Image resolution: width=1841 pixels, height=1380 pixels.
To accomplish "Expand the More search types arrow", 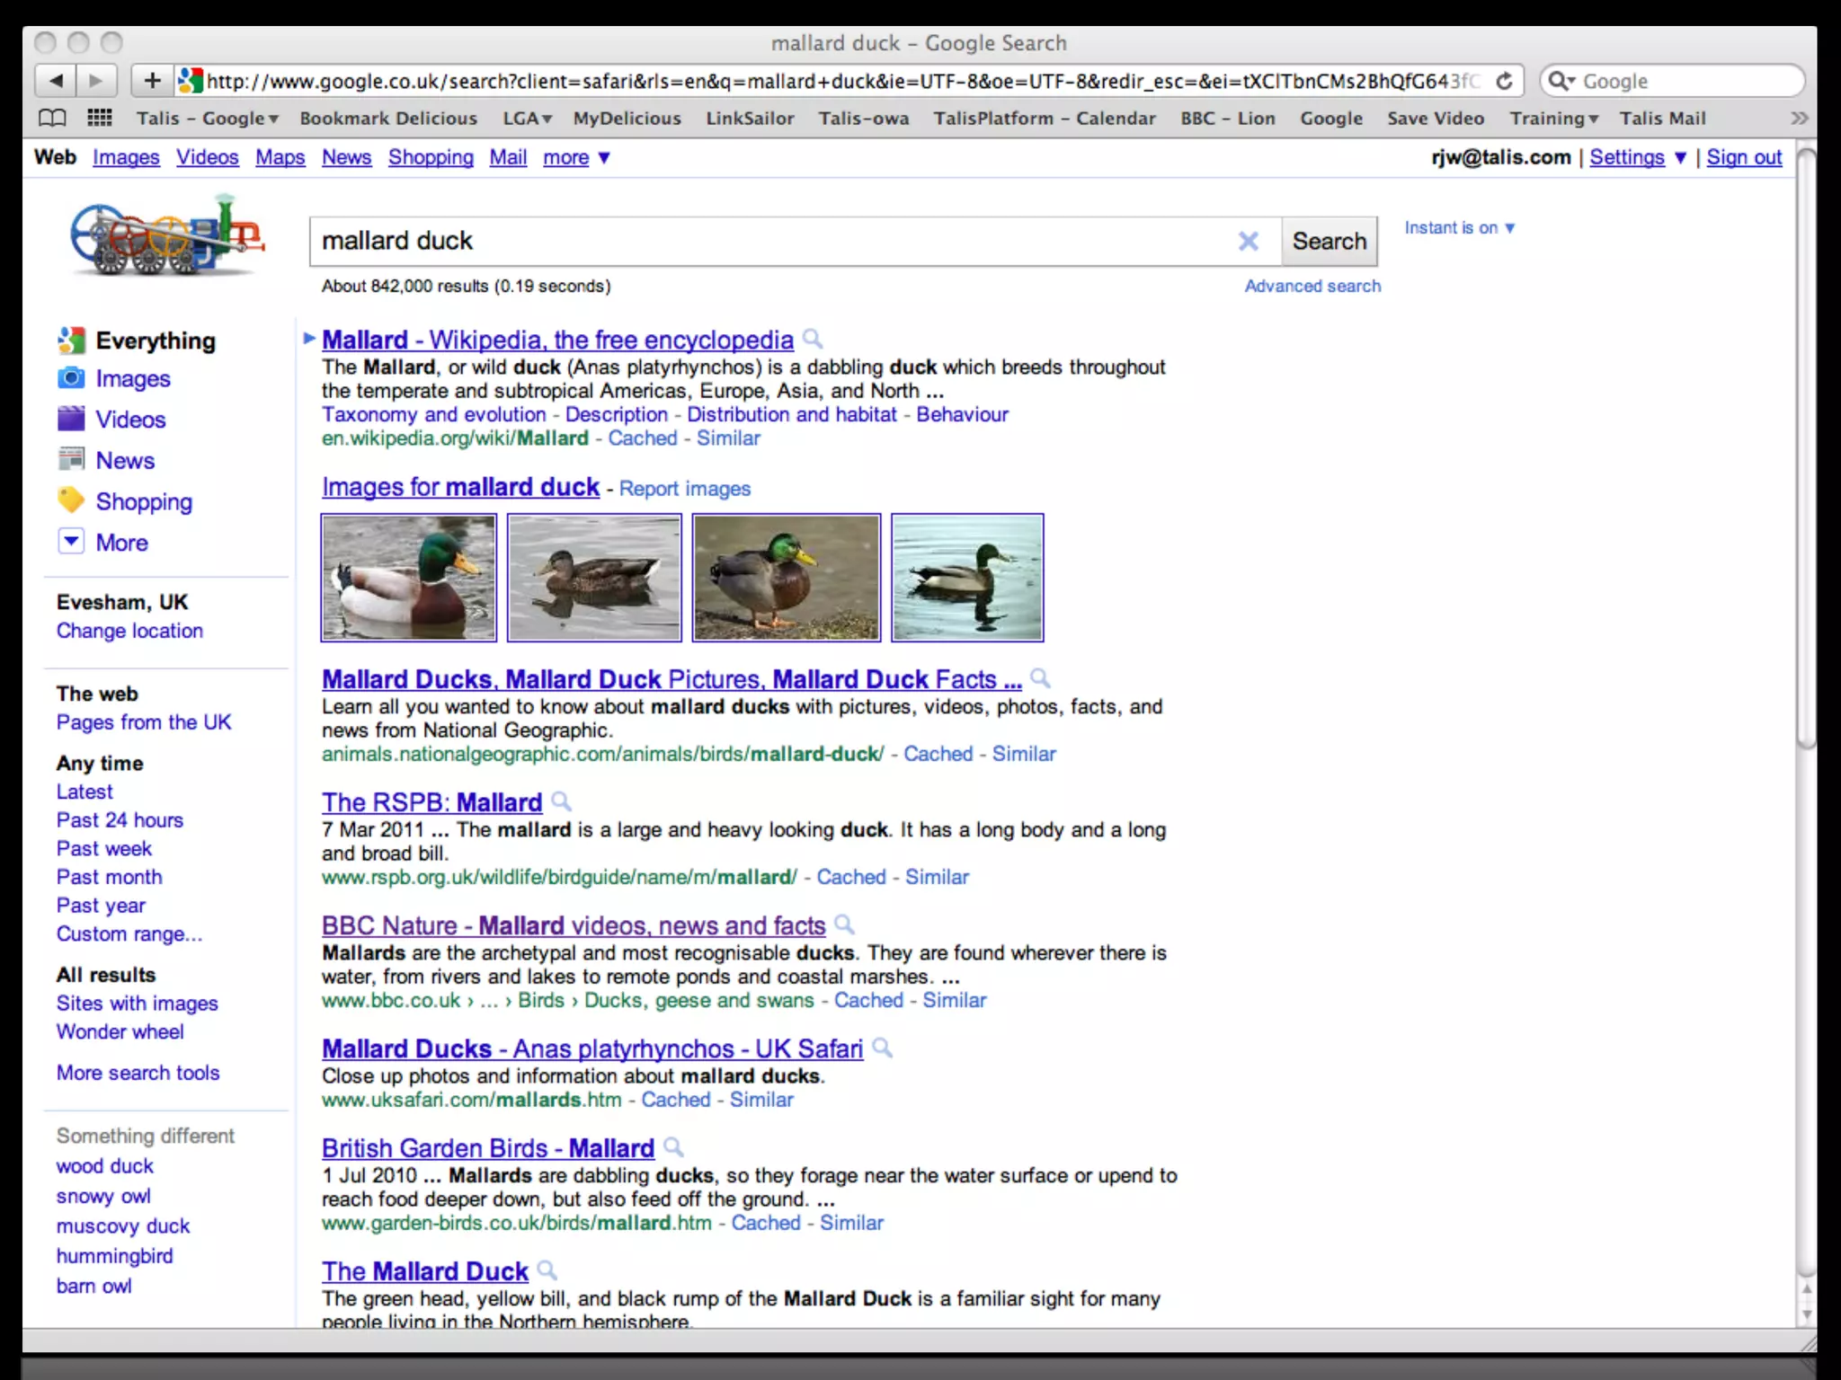I will [71, 542].
